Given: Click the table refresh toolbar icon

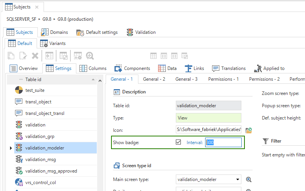Looking at the screenshot, I should pos(63,56).
